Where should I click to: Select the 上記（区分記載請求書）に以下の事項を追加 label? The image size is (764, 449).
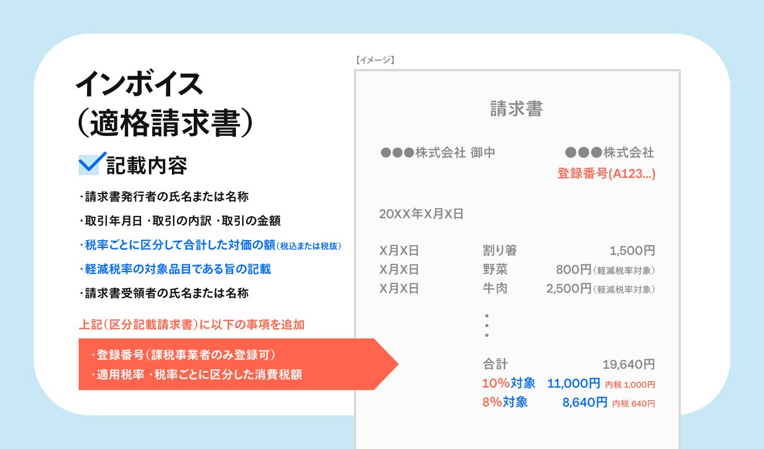click(x=192, y=324)
